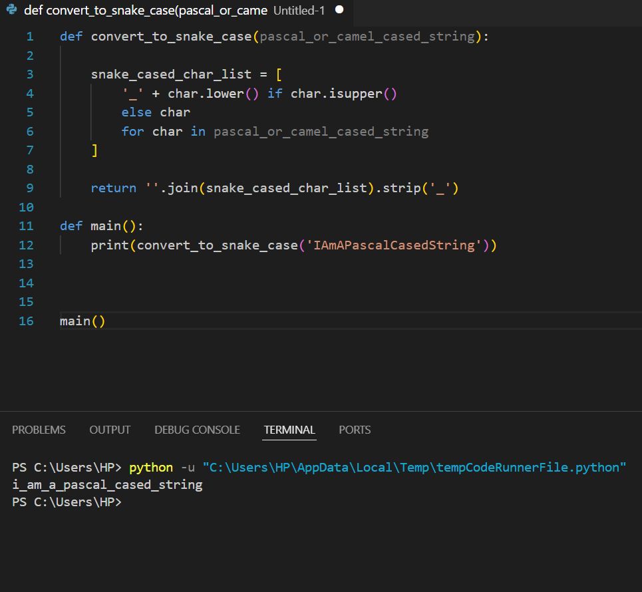Click the Python file icon in the editor tab
The width and height of the screenshot is (642, 592).
click(x=11, y=11)
